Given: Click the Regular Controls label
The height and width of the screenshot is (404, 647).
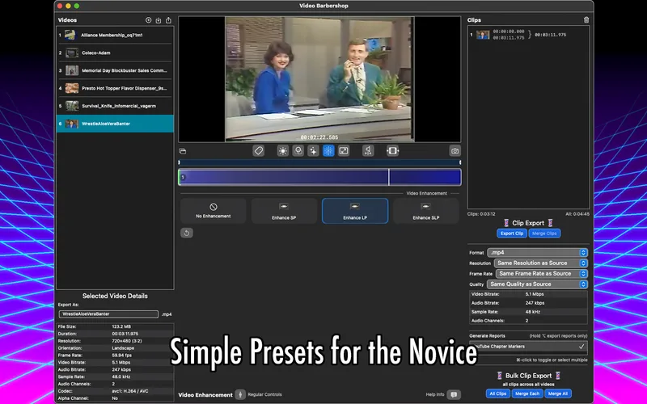Looking at the screenshot, I should point(265,394).
